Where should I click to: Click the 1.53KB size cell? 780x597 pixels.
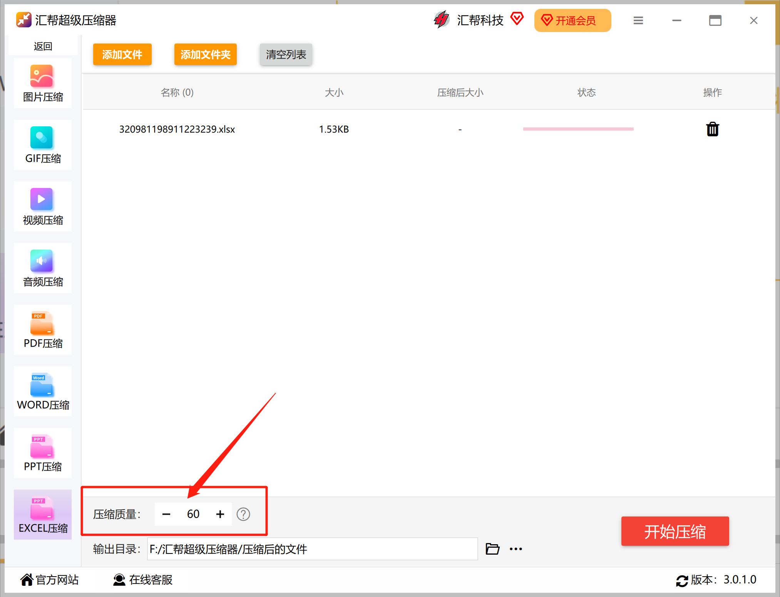[334, 129]
